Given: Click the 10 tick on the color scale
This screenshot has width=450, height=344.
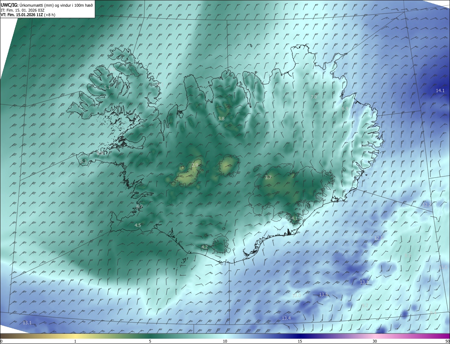Looking at the screenshot, I should [x=225, y=341].
